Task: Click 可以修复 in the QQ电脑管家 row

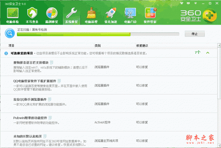Action: click(142, 85)
